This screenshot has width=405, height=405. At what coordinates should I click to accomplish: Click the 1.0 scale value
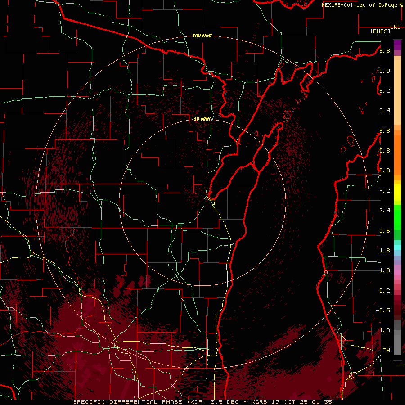[385, 270]
